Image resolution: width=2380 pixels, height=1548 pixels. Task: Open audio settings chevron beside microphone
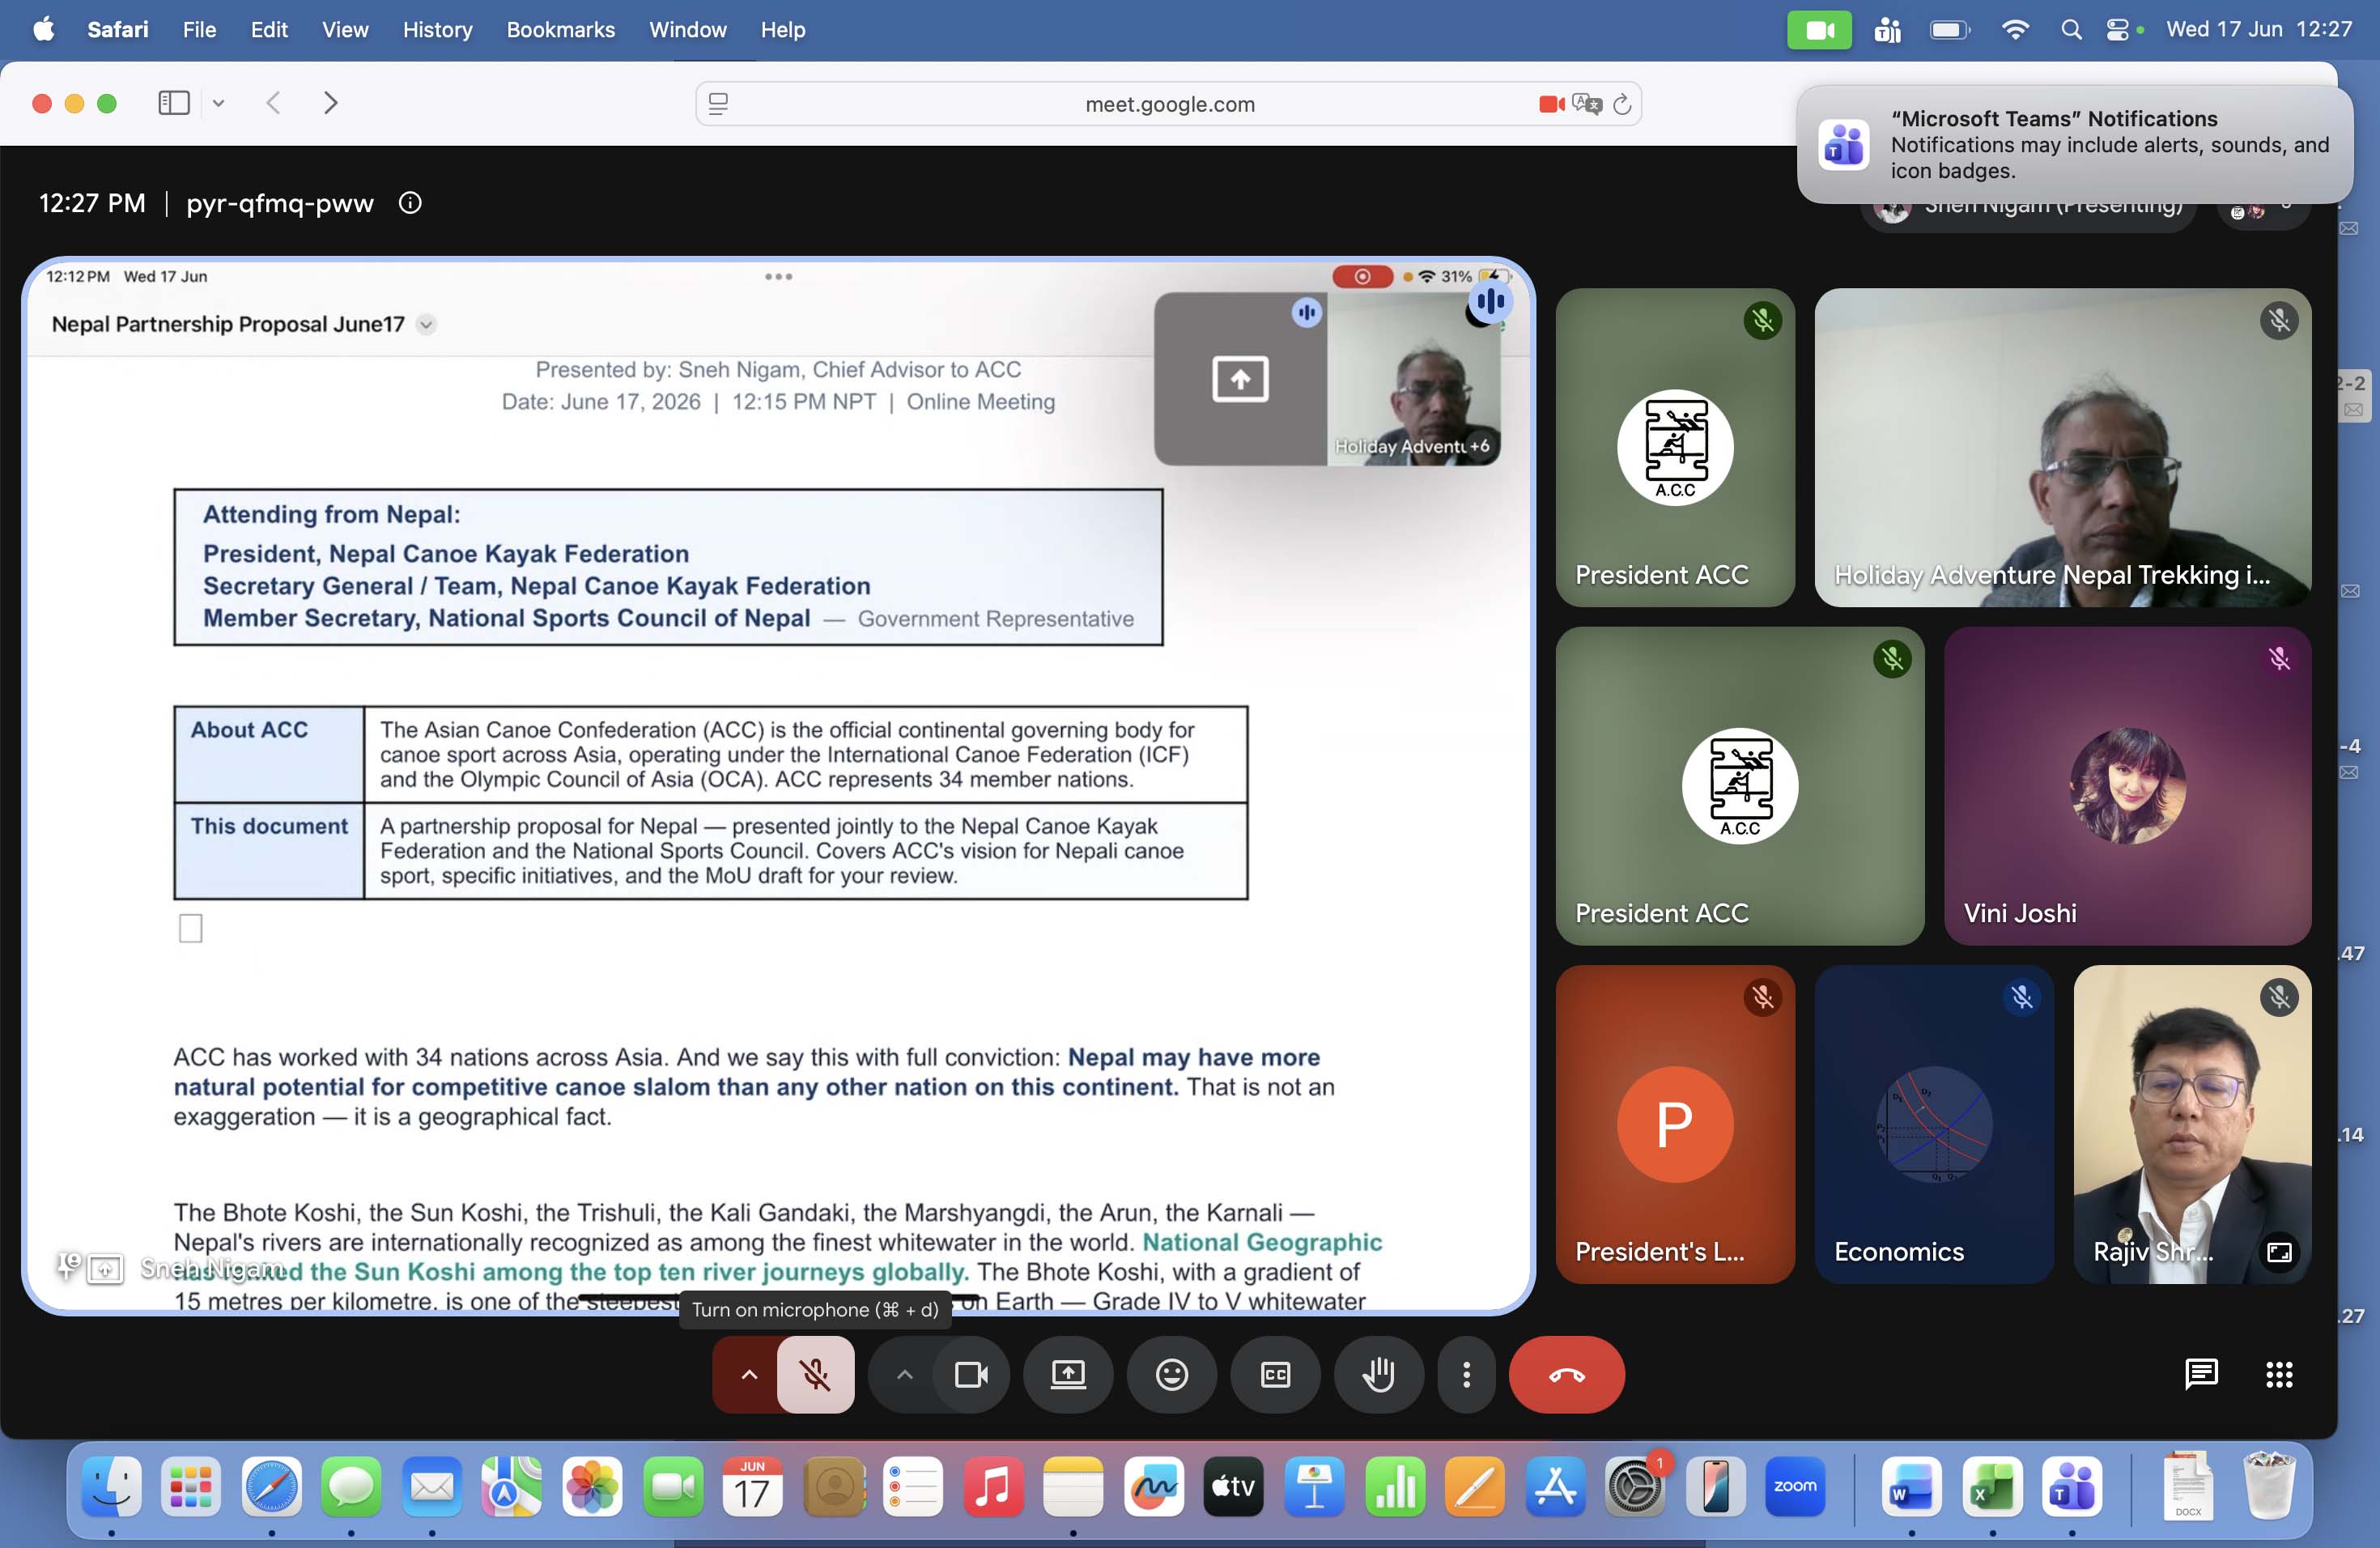(748, 1374)
